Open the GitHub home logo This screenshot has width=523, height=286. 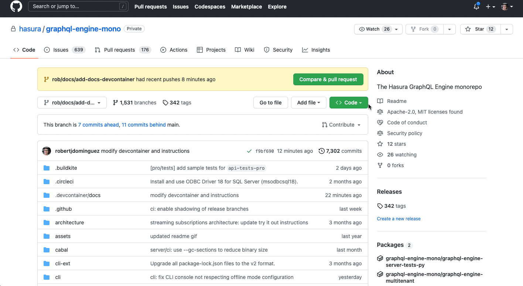(x=16, y=6)
